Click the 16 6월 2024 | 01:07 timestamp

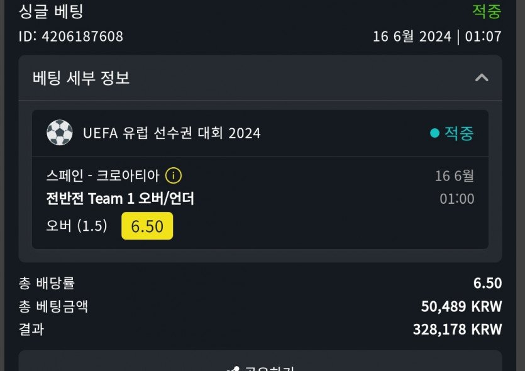[437, 36]
